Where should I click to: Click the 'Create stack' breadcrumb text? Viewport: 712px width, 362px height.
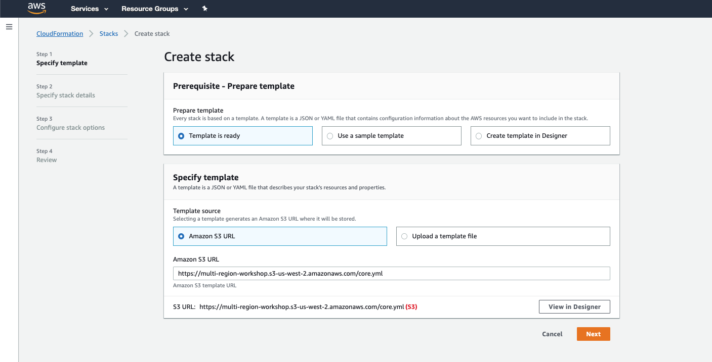coord(152,34)
